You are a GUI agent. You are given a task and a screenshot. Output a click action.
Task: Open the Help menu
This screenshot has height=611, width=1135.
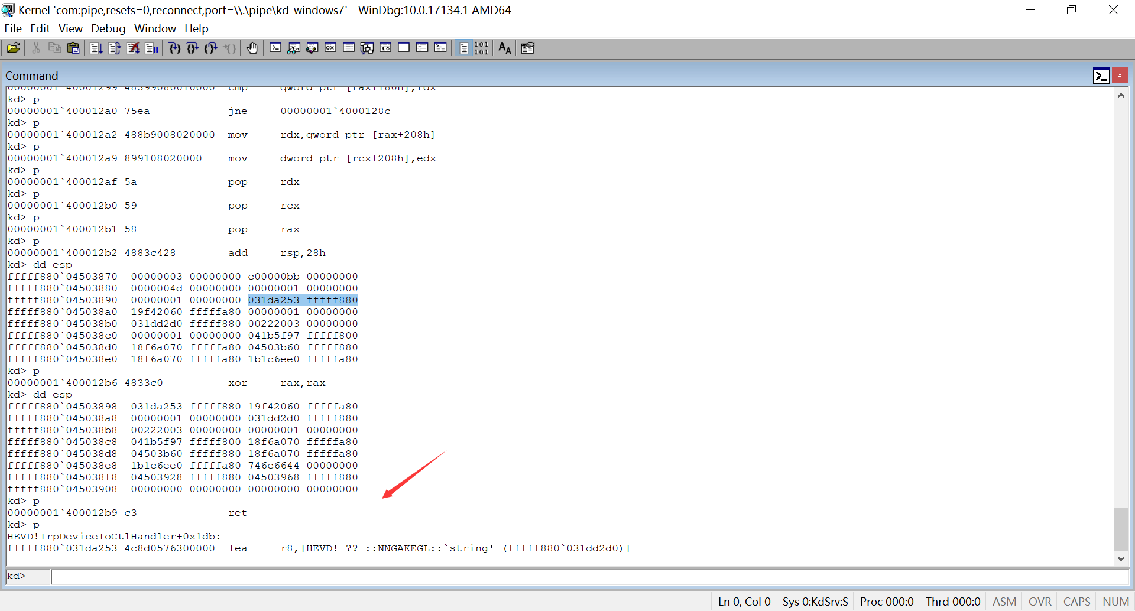pos(196,28)
